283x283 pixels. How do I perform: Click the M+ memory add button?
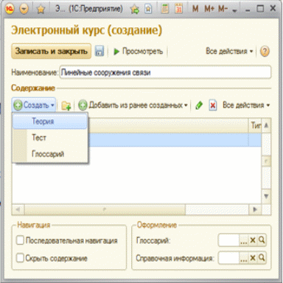pos(209,9)
